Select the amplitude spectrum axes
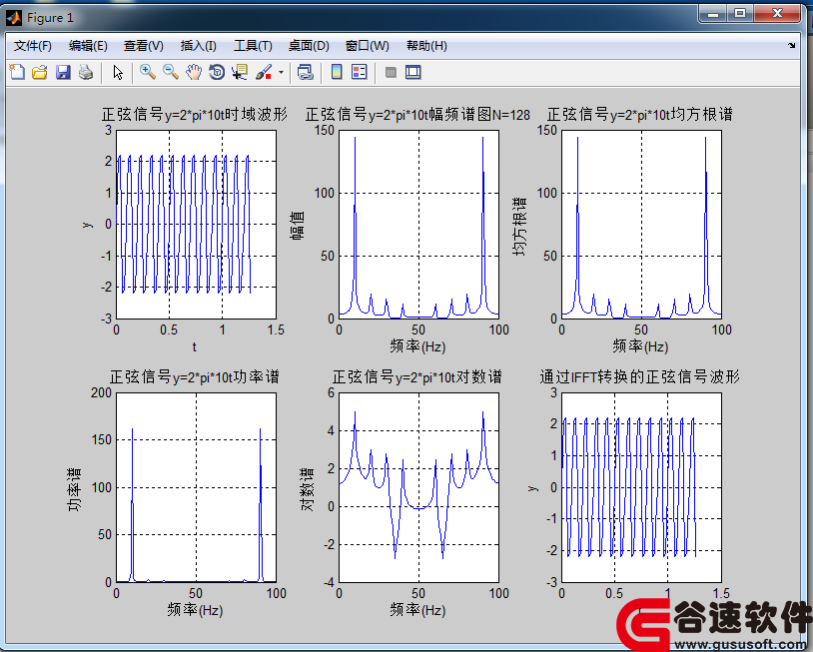 418,225
